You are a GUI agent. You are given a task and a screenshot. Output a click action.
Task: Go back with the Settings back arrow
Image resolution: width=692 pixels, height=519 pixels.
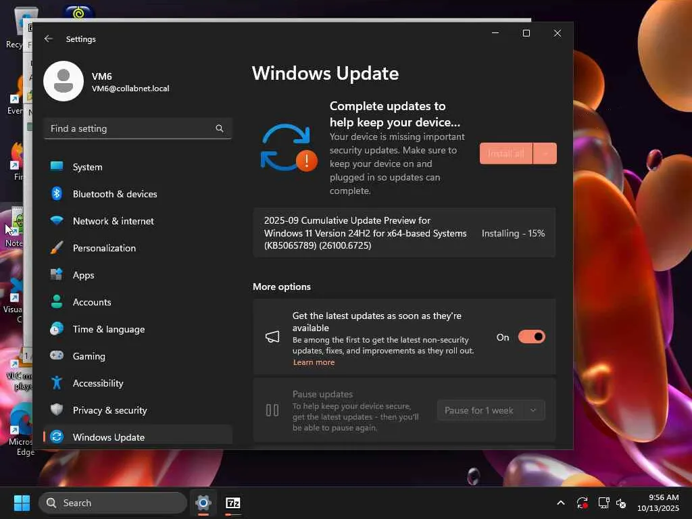(49, 39)
